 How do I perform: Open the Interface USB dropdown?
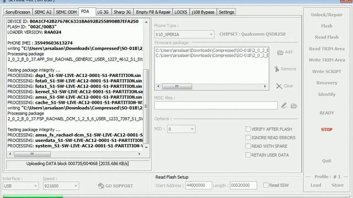coord(20,186)
